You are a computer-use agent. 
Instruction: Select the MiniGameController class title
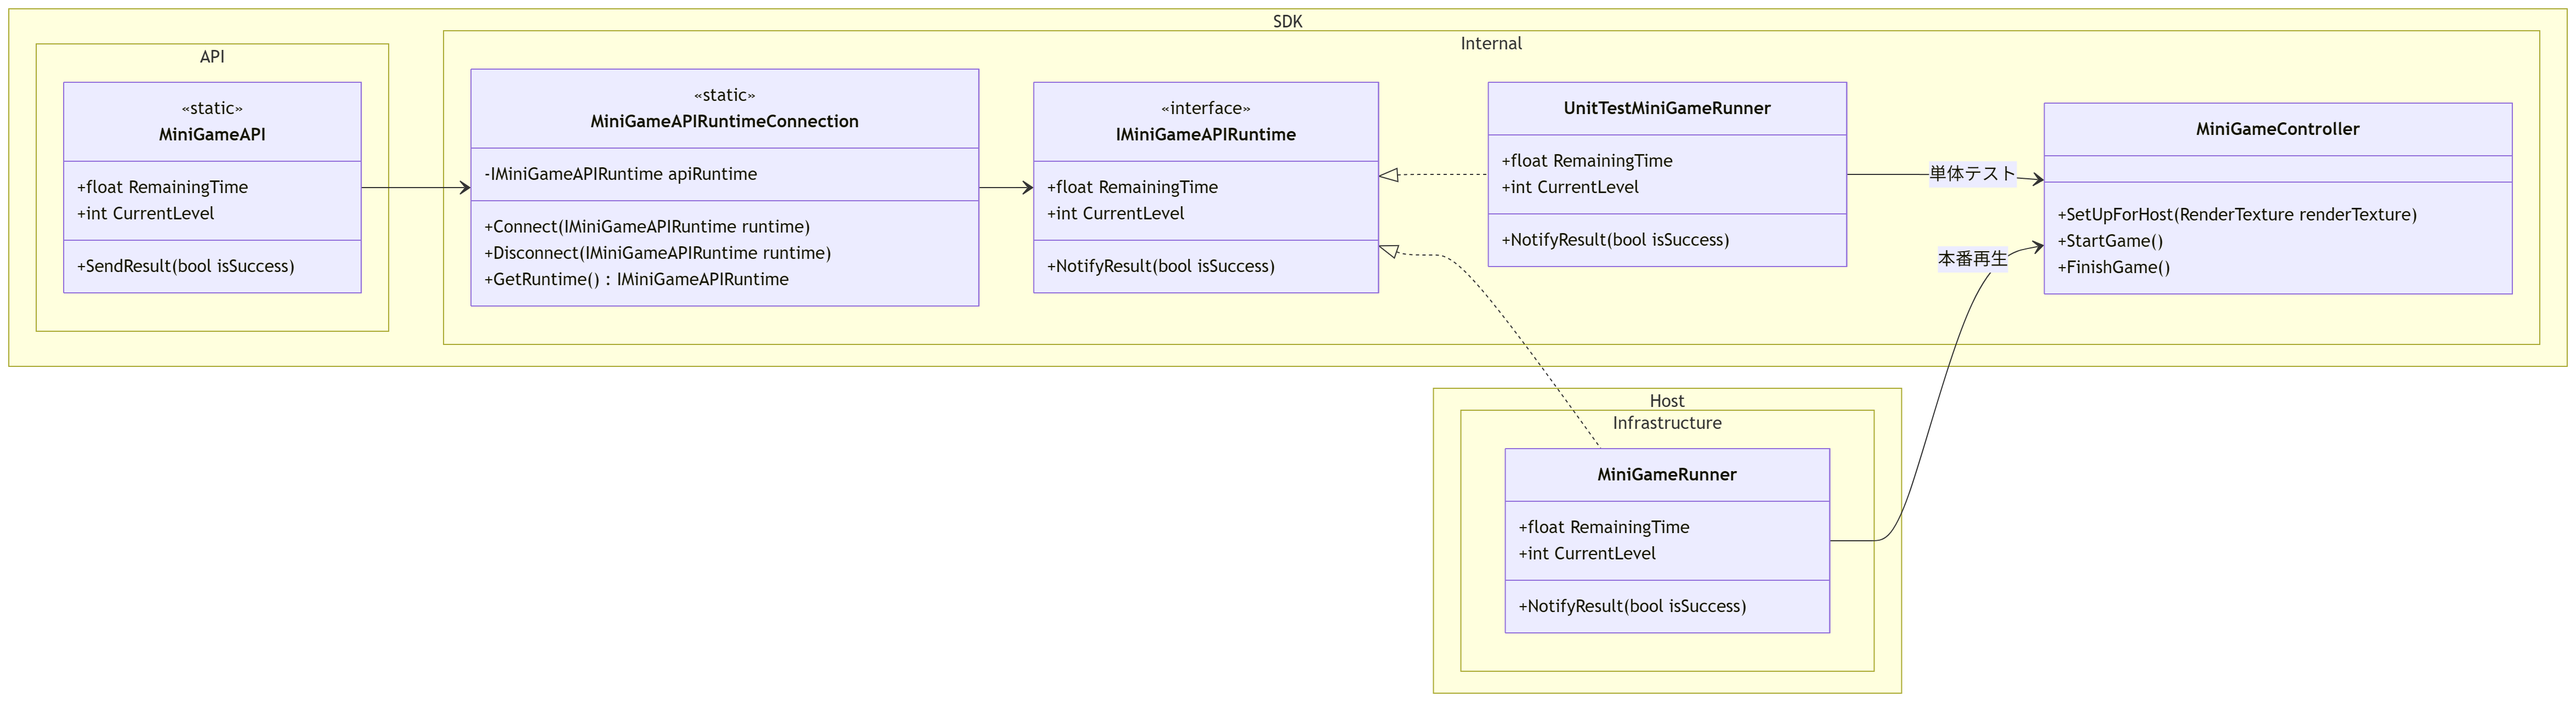(x=2277, y=129)
